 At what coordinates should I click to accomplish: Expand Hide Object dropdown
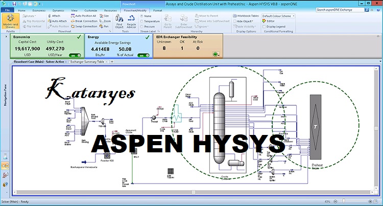(252, 21)
